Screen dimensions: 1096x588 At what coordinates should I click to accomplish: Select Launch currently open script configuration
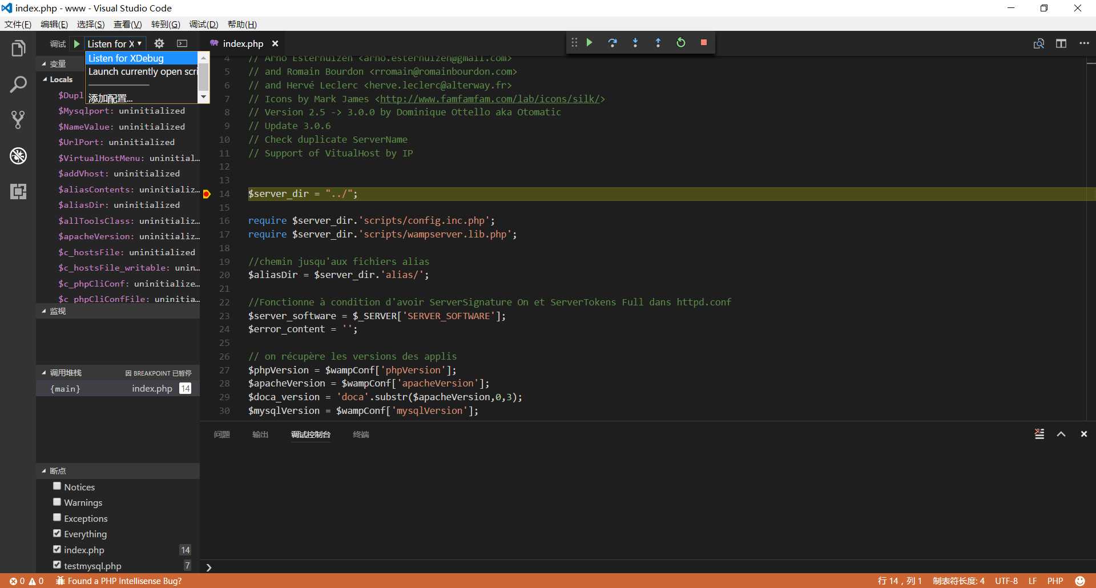pos(142,72)
